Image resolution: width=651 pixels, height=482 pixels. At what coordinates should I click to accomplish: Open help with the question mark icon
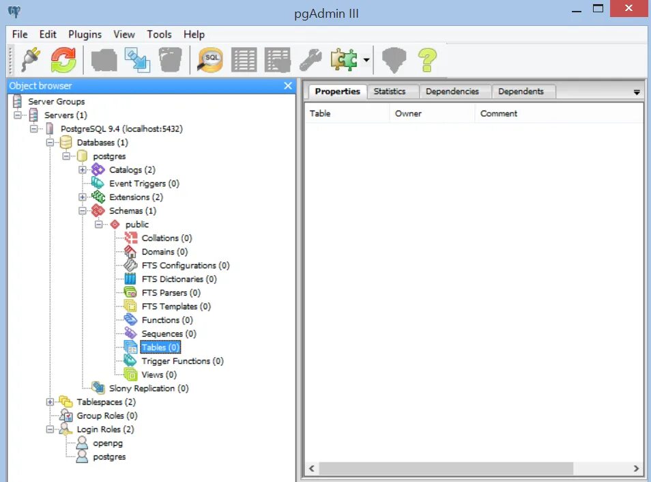(x=427, y=60)
